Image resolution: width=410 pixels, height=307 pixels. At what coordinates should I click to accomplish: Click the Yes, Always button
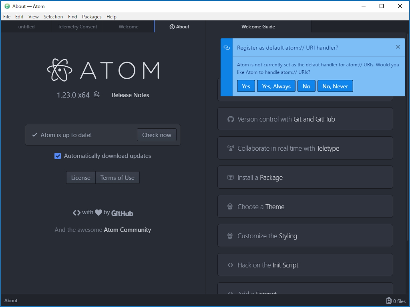[x=276, y=86]
